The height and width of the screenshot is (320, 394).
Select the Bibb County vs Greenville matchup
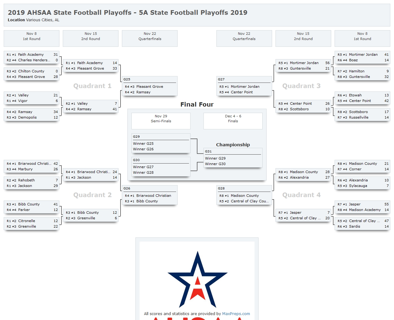point(90,215)
